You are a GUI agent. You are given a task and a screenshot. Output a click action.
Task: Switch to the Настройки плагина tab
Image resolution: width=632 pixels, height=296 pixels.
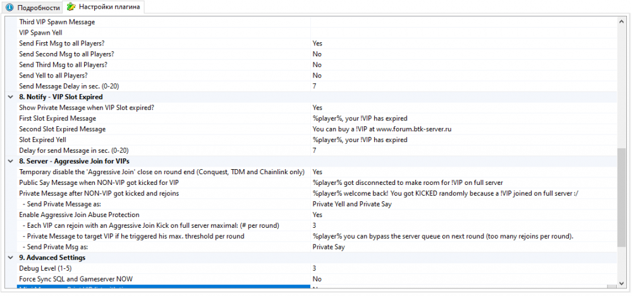[105, 8]
